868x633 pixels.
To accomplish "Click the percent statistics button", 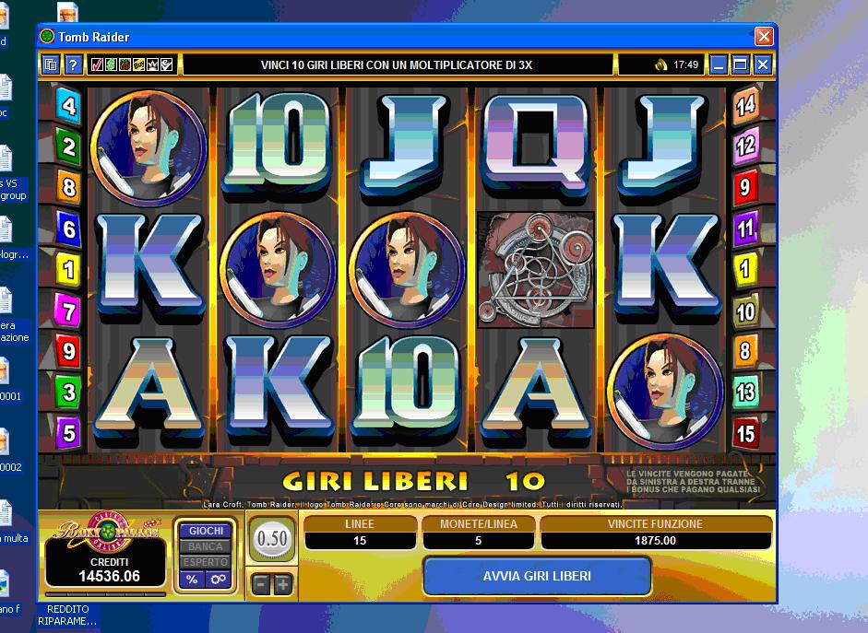I will click(x=192, y=580).
